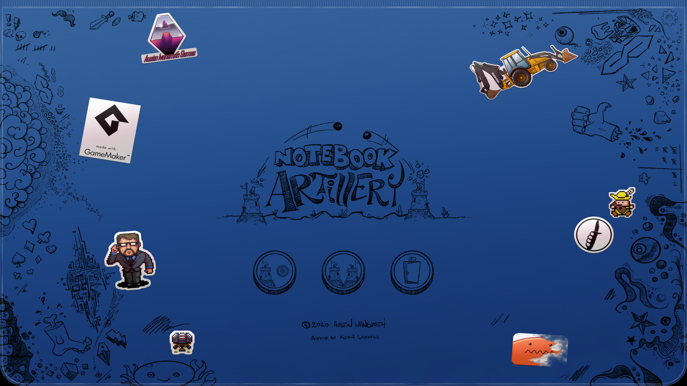
Task: Click the eyeball doodle near the backhoe
Action: (x=564, y=35)
